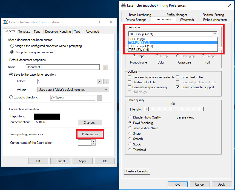Enable 'Extract text to file' option
The height and width of the screenshot is (190, 235).
pos(177,77)
